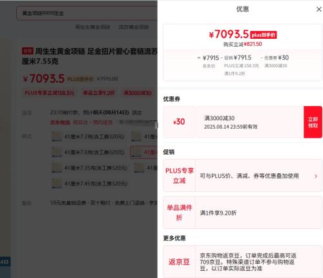Click the ¥7915 京东价 figure

211,58
